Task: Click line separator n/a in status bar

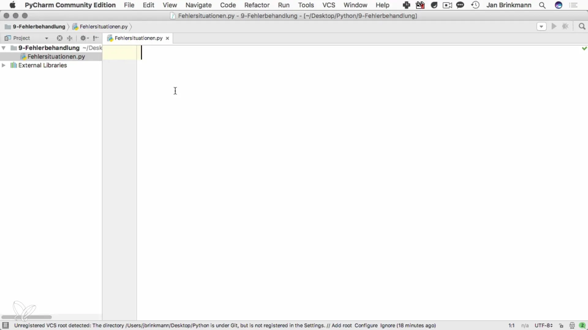Action: click(x=525, y=325)
